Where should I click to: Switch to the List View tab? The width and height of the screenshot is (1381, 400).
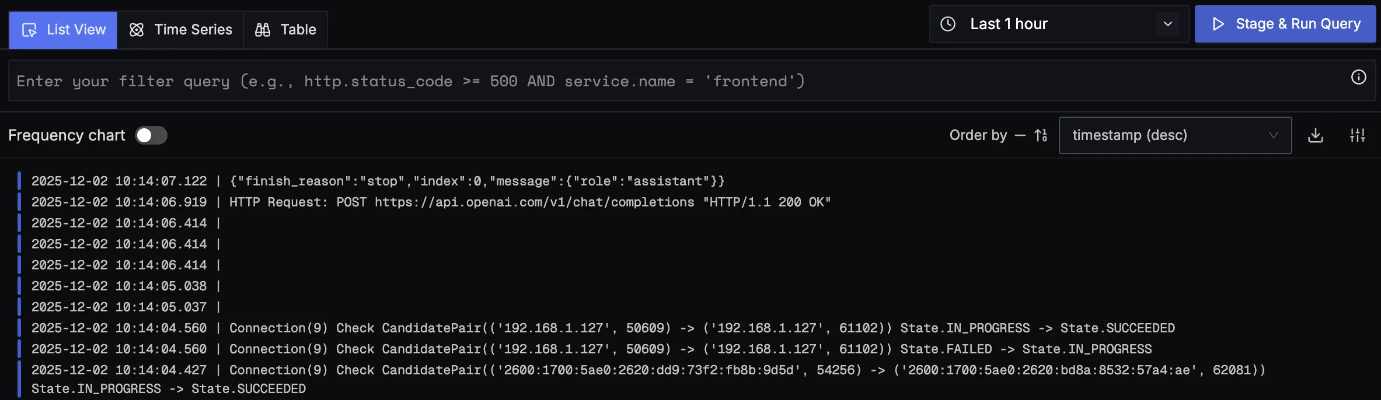[63, 30]
